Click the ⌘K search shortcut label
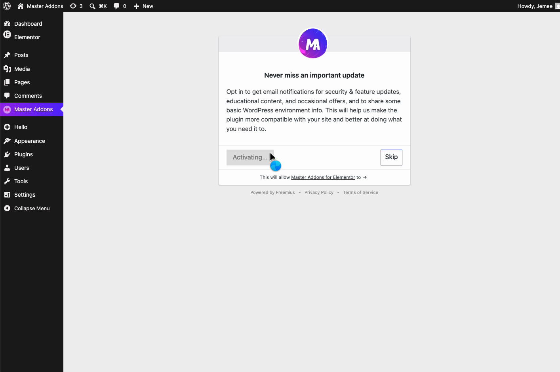This screenshot has width=560, height=372. click(x=103, y=6)
